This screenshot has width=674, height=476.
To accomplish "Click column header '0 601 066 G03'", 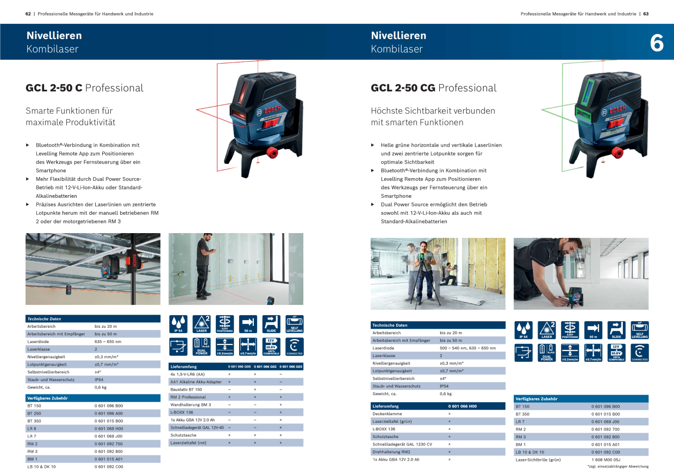I will click(291, 367).
